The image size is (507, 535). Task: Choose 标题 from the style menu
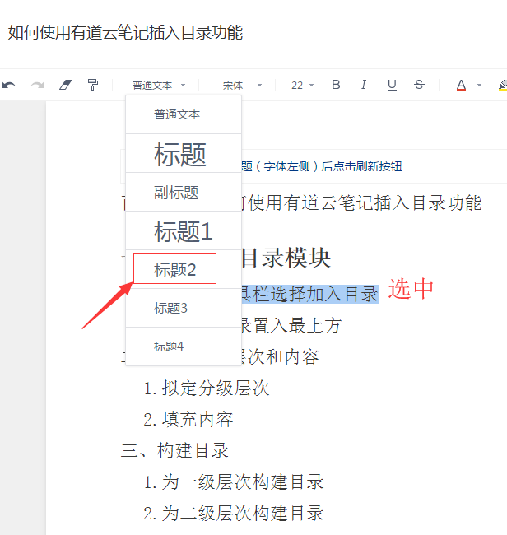pyautogui.click(x=184, y=154)
